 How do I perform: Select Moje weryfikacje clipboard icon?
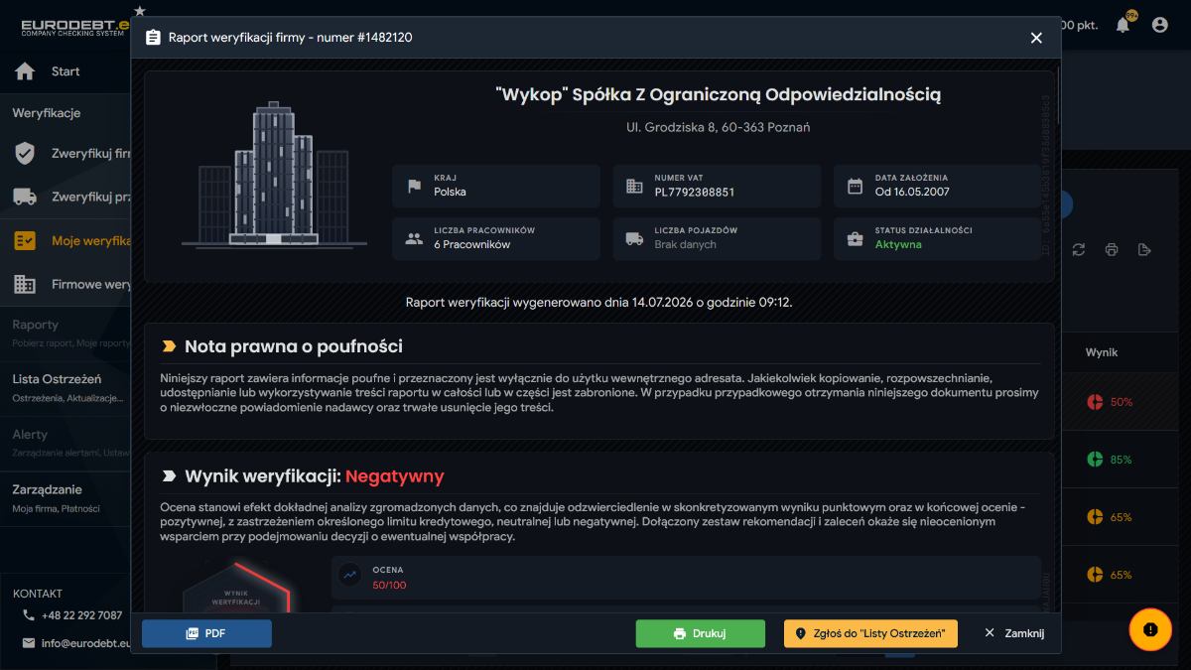click(25, 240)
